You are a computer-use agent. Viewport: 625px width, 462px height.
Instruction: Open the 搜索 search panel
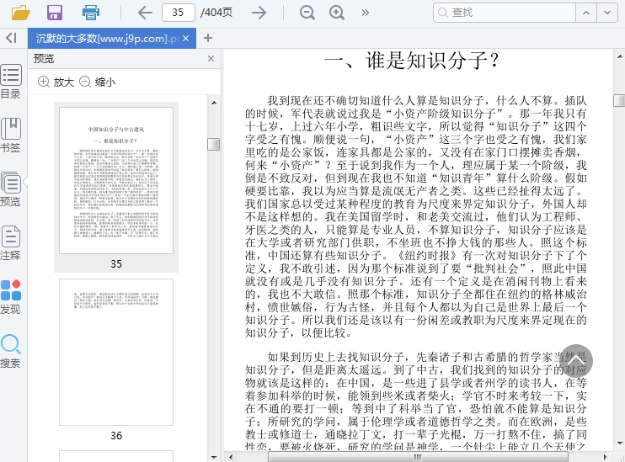pos(11,351)
